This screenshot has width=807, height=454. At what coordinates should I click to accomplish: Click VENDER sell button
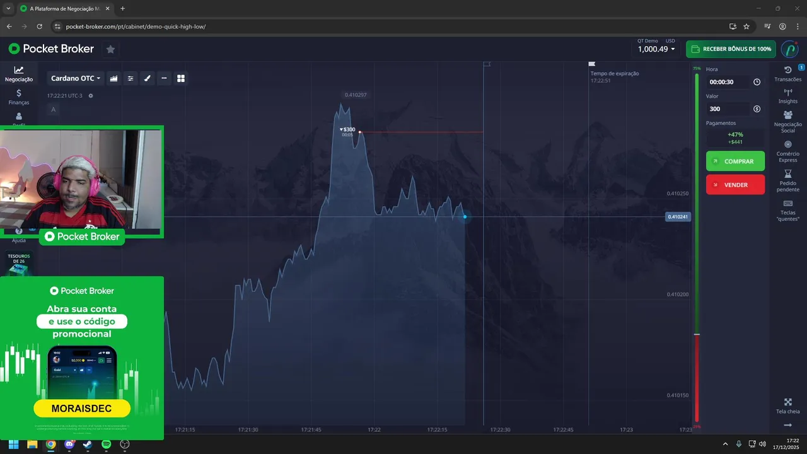click(x=735, y=185)
